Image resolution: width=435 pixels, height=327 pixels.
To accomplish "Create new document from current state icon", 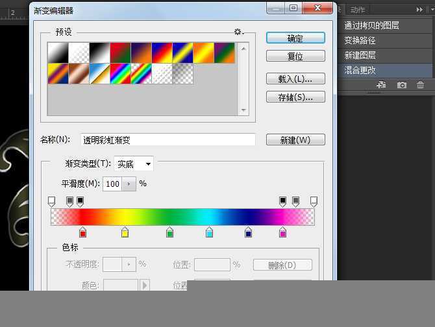I will 382,84.
